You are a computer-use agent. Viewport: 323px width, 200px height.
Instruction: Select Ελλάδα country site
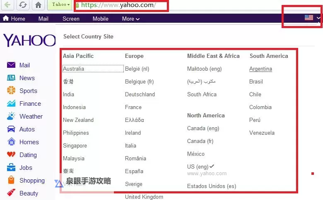(x=134, y=120)
